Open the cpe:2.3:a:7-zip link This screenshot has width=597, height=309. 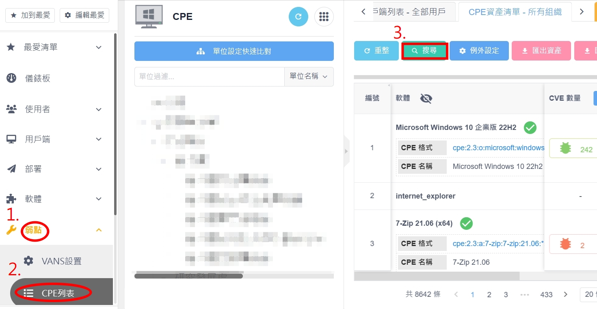point(498,244)
